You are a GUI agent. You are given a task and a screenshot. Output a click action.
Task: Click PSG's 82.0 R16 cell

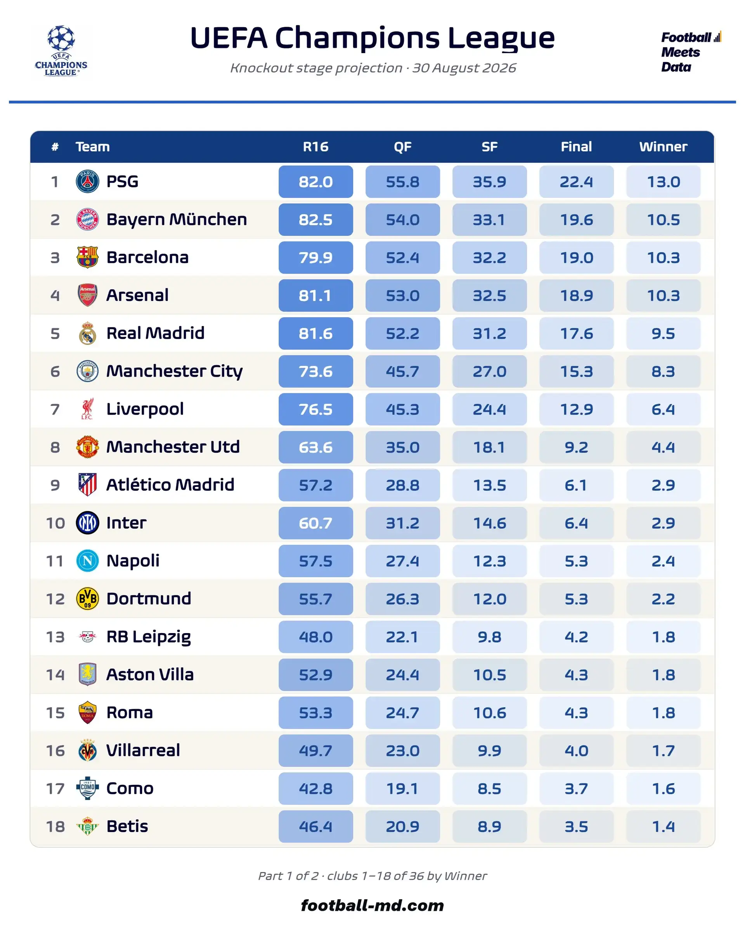pos(316,182)
